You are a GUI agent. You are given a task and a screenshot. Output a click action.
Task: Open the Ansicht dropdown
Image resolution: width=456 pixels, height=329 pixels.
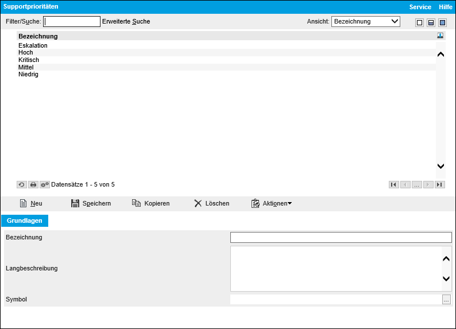(x=365, y=22)
